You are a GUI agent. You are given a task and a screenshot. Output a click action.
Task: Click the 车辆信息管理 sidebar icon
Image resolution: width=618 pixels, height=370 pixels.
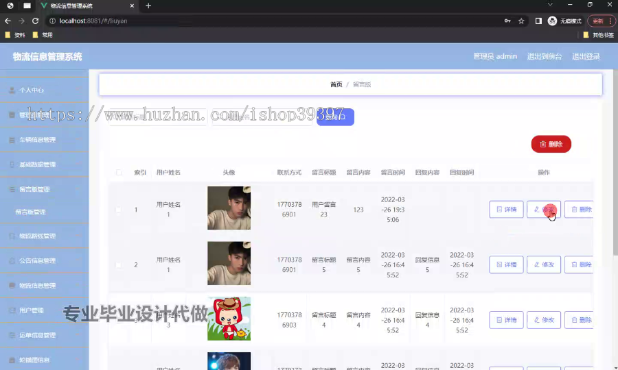point(12,140)
